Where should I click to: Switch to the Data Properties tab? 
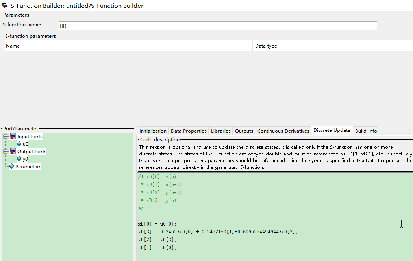click(189, 131)
